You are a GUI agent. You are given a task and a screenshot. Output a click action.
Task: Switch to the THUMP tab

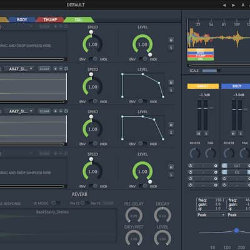(x=50, y=20)
